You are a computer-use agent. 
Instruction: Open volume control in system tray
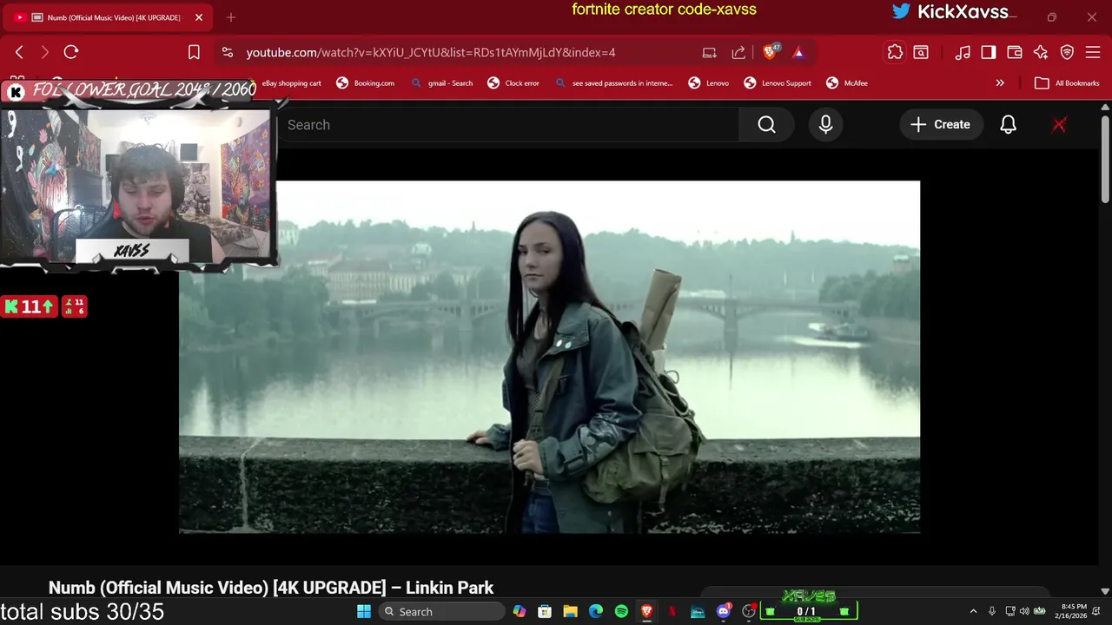click(x=1024, y=612)
